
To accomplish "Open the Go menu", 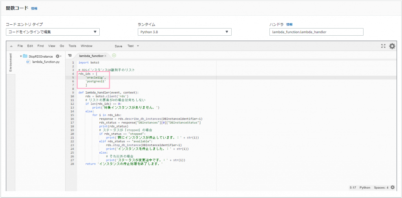I will 62,46.
